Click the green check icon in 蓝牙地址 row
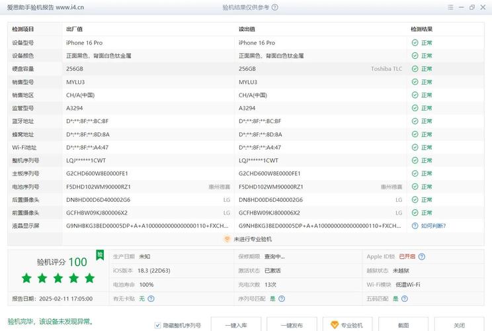This screenshot has width=492, height=331. (415, 121)
